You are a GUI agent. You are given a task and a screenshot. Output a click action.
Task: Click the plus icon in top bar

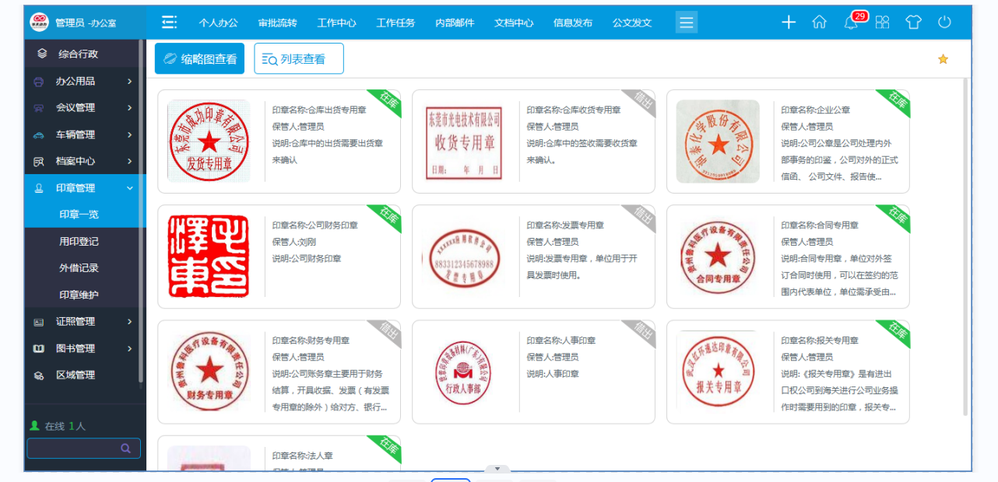click(789, 23)
